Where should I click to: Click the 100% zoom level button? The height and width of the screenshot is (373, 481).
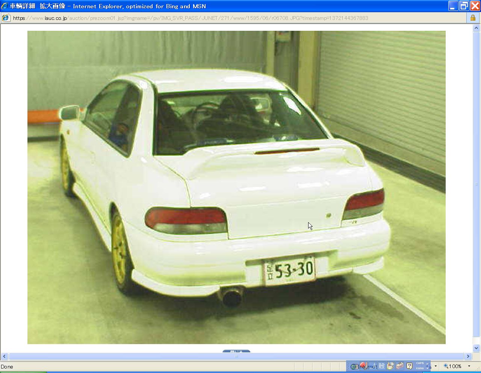click(x=452, y=366)
